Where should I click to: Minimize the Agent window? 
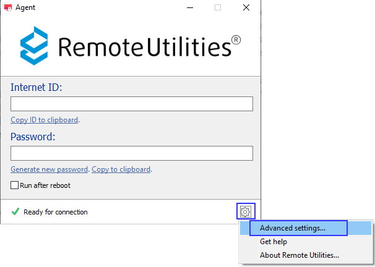point(189,8)
